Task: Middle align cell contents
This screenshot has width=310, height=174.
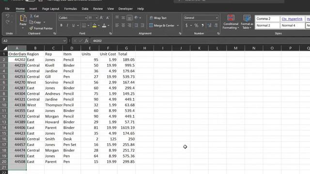Action: [123, 18]
